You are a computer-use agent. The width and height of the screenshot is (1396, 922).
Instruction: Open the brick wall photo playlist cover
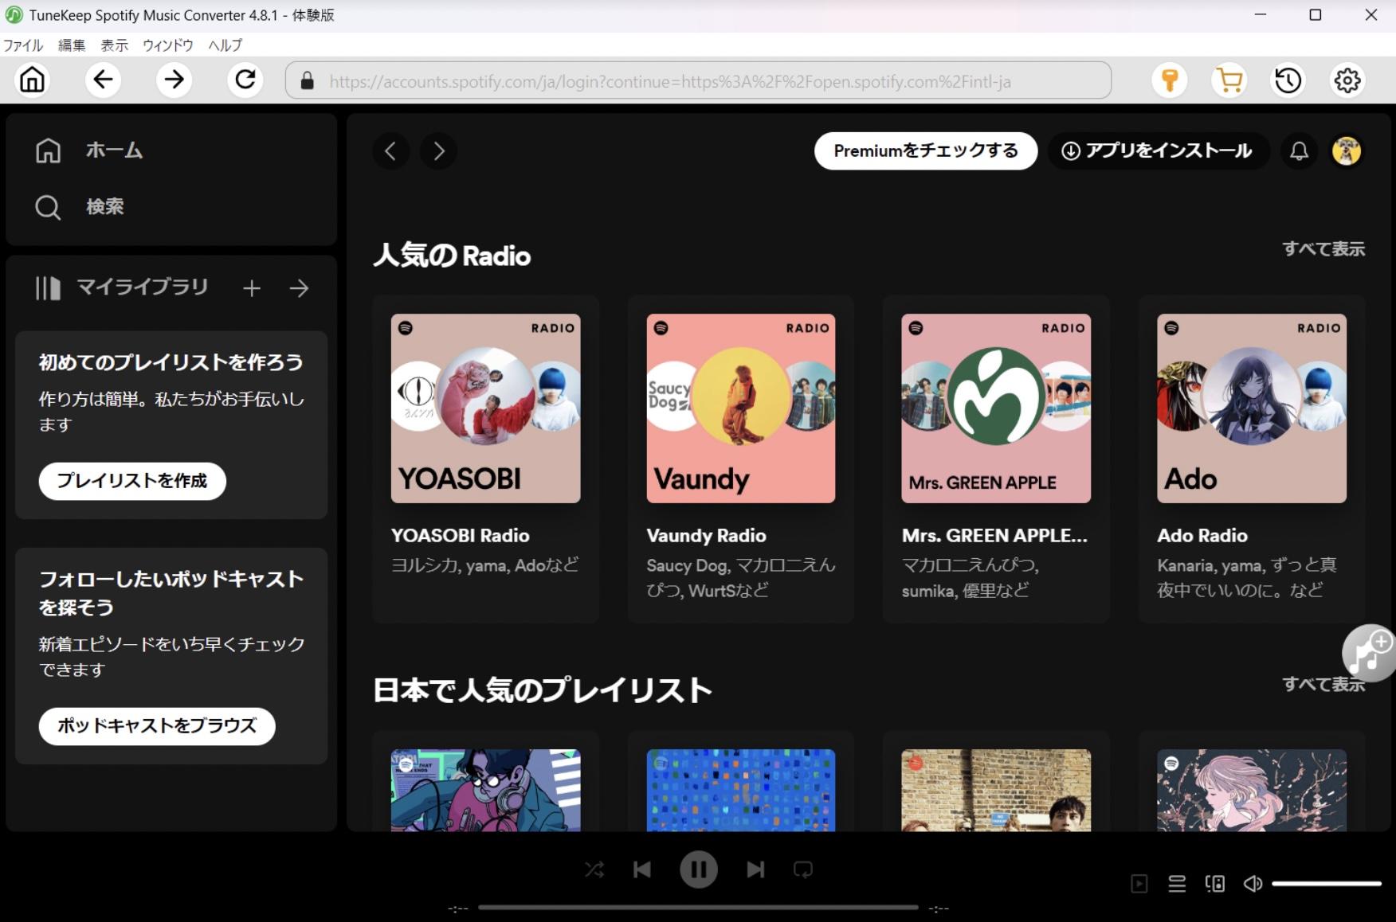[996, 790]
